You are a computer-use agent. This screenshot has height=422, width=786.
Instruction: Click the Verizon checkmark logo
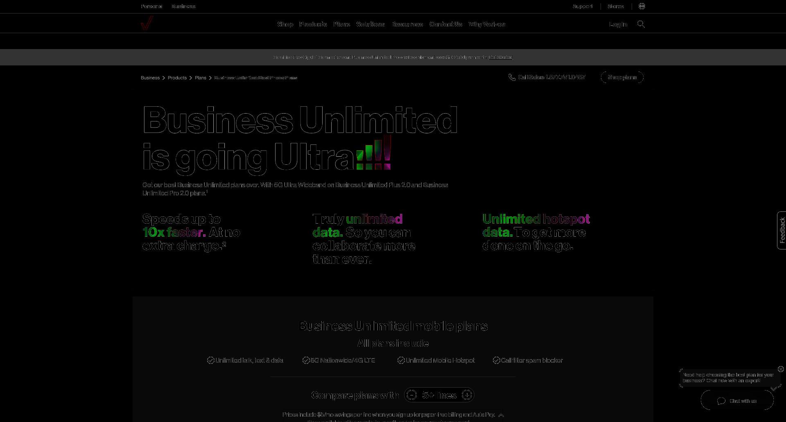(147, 23)
